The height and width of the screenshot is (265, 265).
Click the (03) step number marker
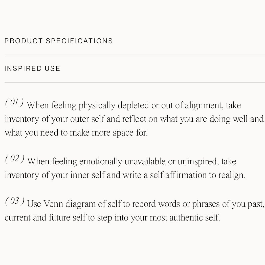pos(15,202)
